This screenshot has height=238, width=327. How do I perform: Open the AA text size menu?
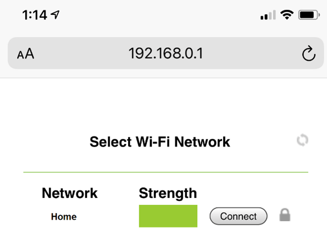[x=25, y=54]
